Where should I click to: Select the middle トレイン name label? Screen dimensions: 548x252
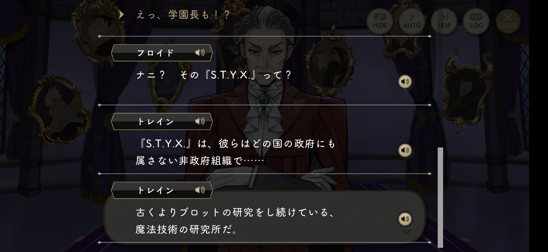click(155, 121)
